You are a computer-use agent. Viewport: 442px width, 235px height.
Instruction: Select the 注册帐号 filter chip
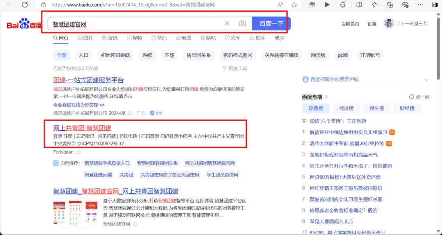pos(370,55)
